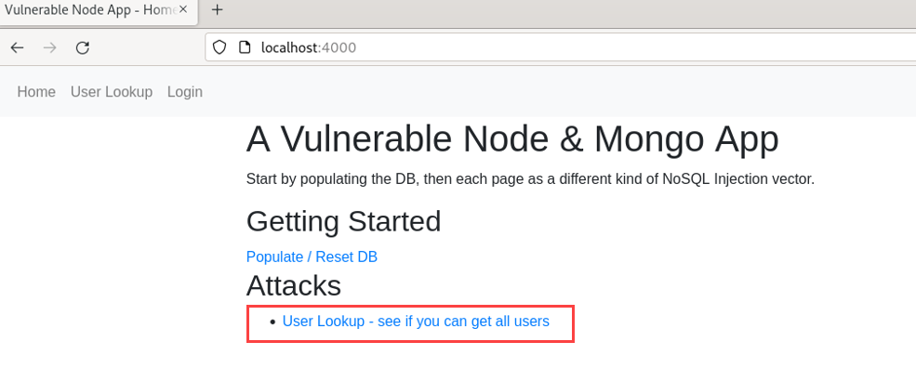Viewport: 916px width, 368px height.
Task: Click the bullet point before User Lookup link
Action: pyautogui.click(x=272, y=322)
